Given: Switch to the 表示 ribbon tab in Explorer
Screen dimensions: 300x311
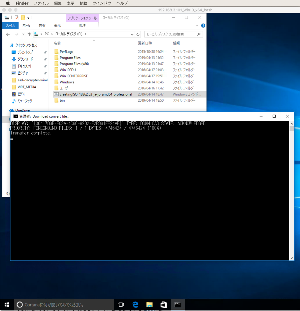Looking at the screenshot, I should tap(58, 25).
